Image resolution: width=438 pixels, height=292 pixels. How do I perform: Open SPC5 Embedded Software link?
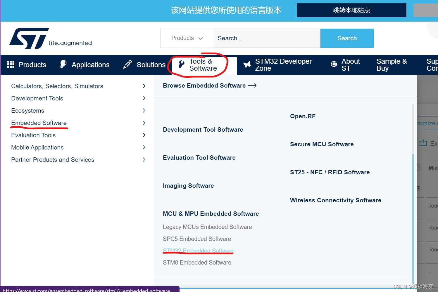tap(197, 239)
